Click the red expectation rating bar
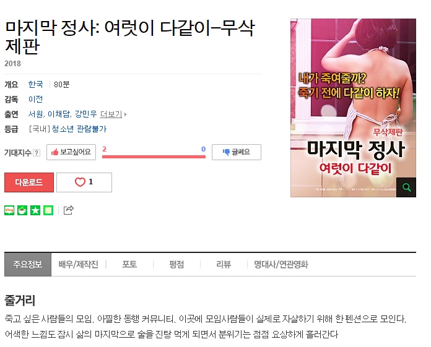431x347 pixels. click(154, 156)
